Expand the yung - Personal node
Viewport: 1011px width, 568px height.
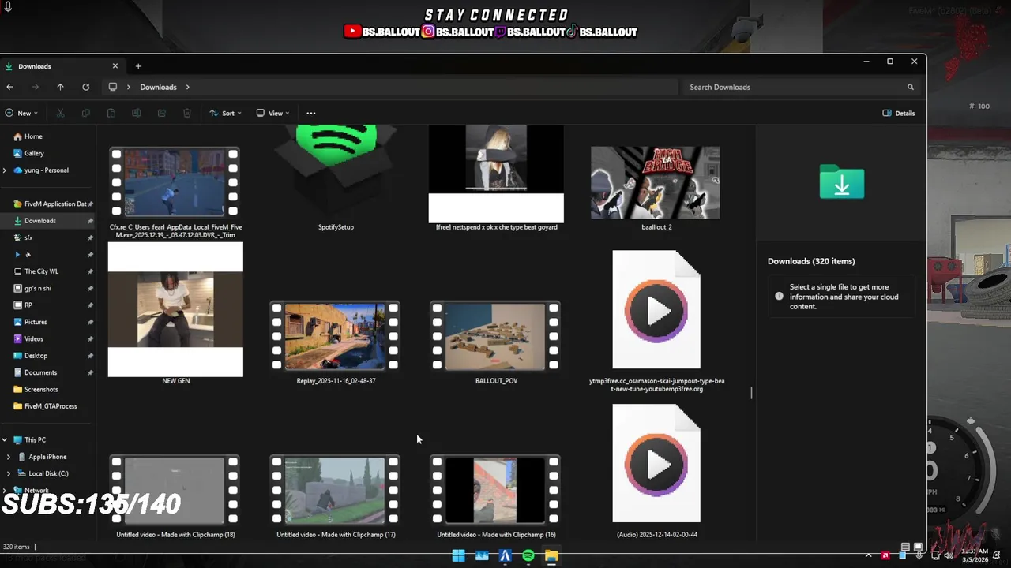(x=5, y=170)
